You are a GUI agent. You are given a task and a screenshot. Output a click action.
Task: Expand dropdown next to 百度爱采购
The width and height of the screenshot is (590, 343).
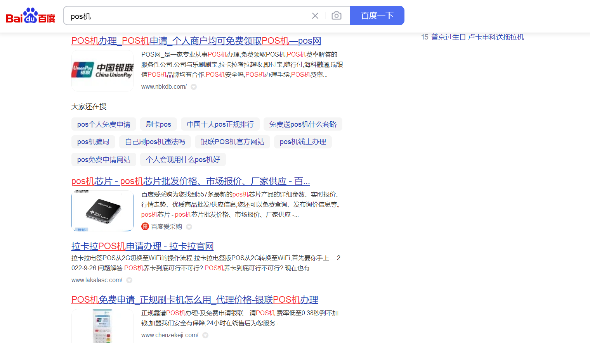click(189, 227)
